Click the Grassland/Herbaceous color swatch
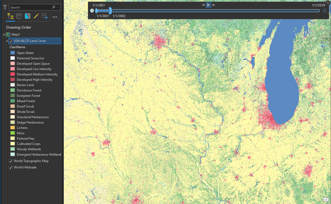Viewport: 331px width, 204px height. 12,117
